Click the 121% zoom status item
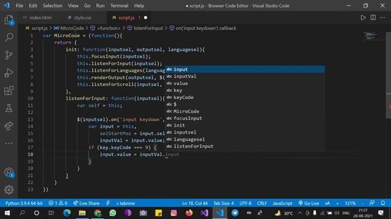Screen dimensions: 391x219 (x=350, y=203)
